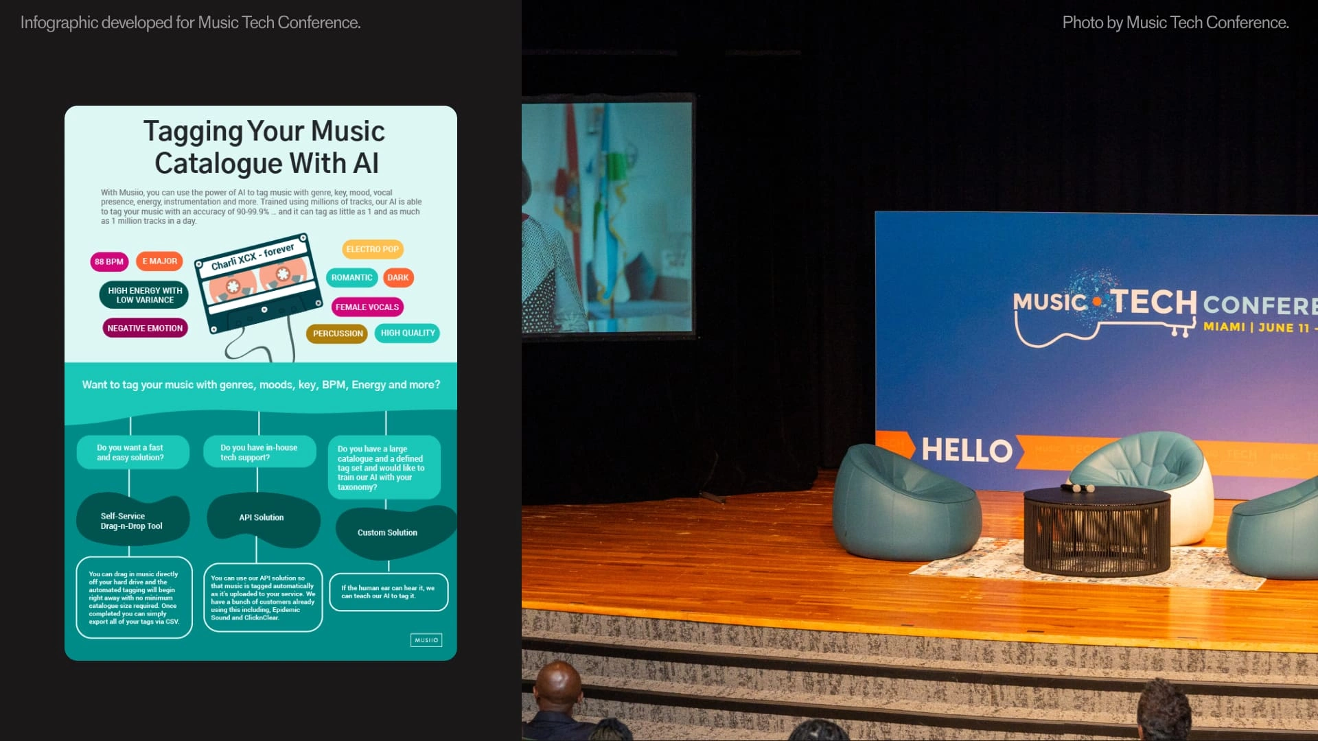Click the ELECTRO POP tag pill
Screen dimensions: 1318x741
[x=372, y=249]
